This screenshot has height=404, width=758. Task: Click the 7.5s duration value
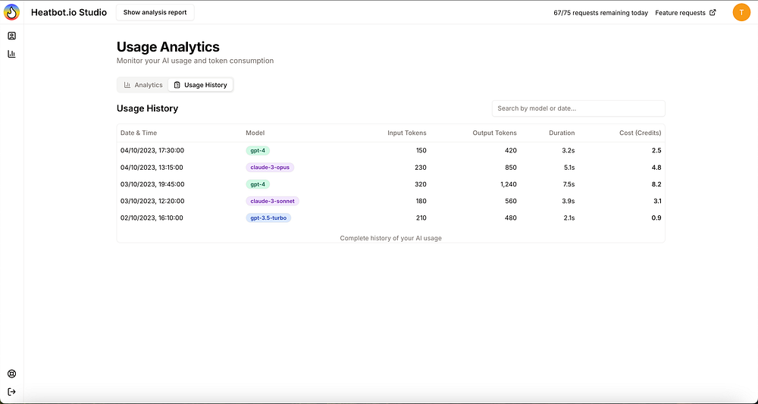click(568, 184)
